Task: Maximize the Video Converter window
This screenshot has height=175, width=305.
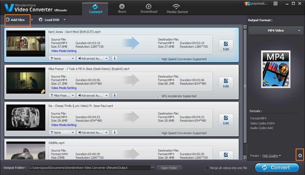Action: tap(293, 4)
